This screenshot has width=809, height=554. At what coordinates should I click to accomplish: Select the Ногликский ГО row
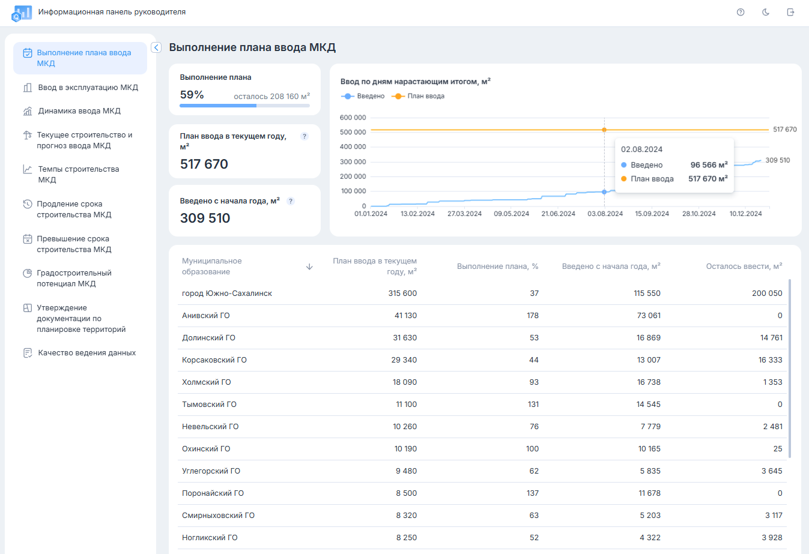[482, 538]
